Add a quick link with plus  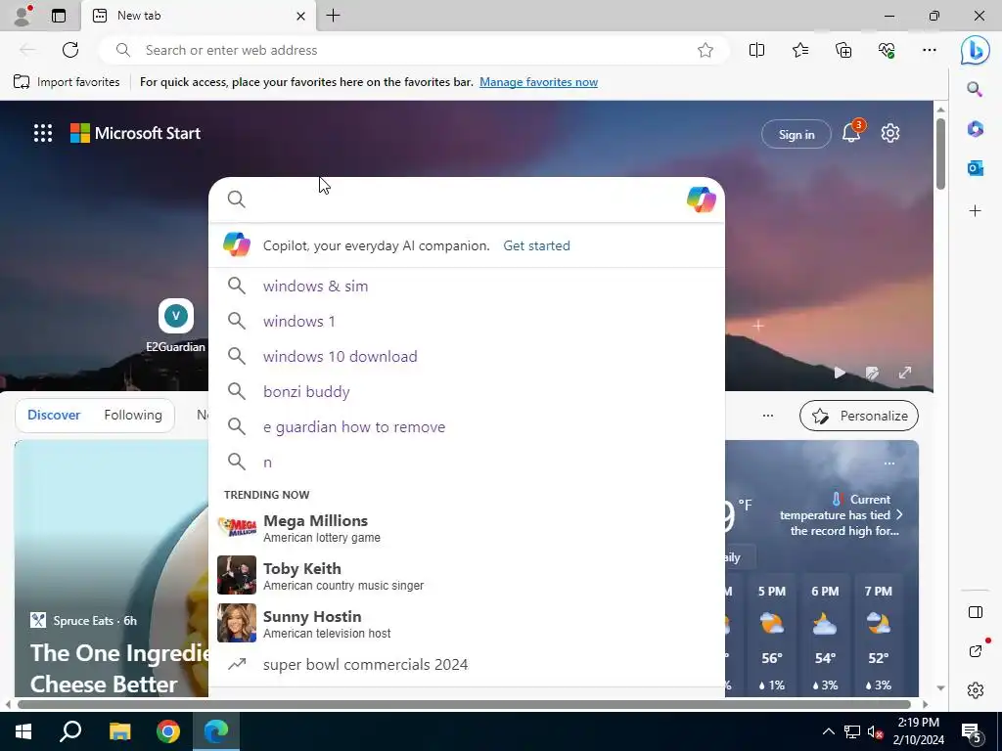pyautogui.click(x=758, y=326)
